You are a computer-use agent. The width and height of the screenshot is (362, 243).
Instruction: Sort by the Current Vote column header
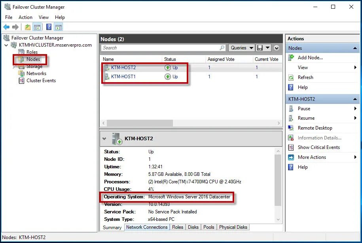pos(266,59)
